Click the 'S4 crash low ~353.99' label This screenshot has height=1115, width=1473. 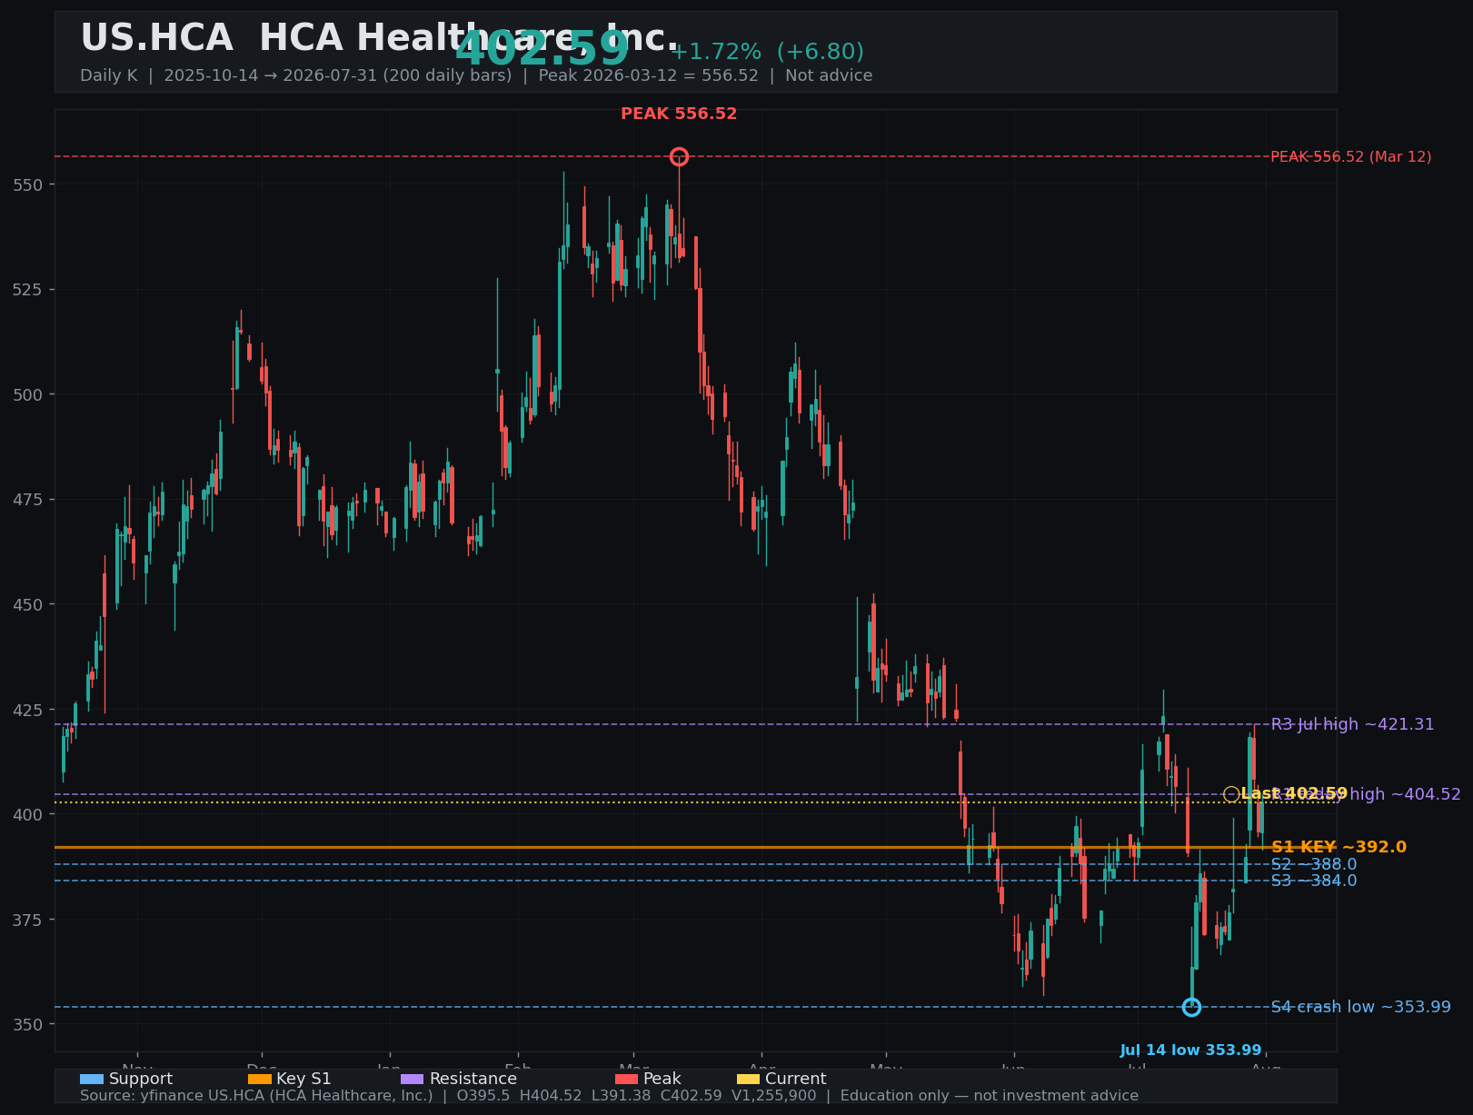[x=1360, y=1007]
